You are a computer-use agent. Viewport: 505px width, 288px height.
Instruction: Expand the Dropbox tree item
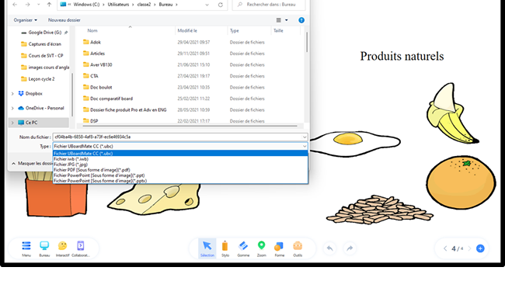point(12,94)
